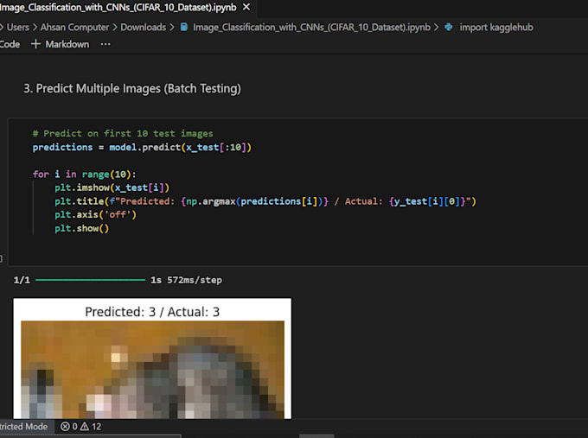The width and height of the screenshot is (588, 438).
Task: Click into the model.predict code line
Action: [x=142, y=148]
